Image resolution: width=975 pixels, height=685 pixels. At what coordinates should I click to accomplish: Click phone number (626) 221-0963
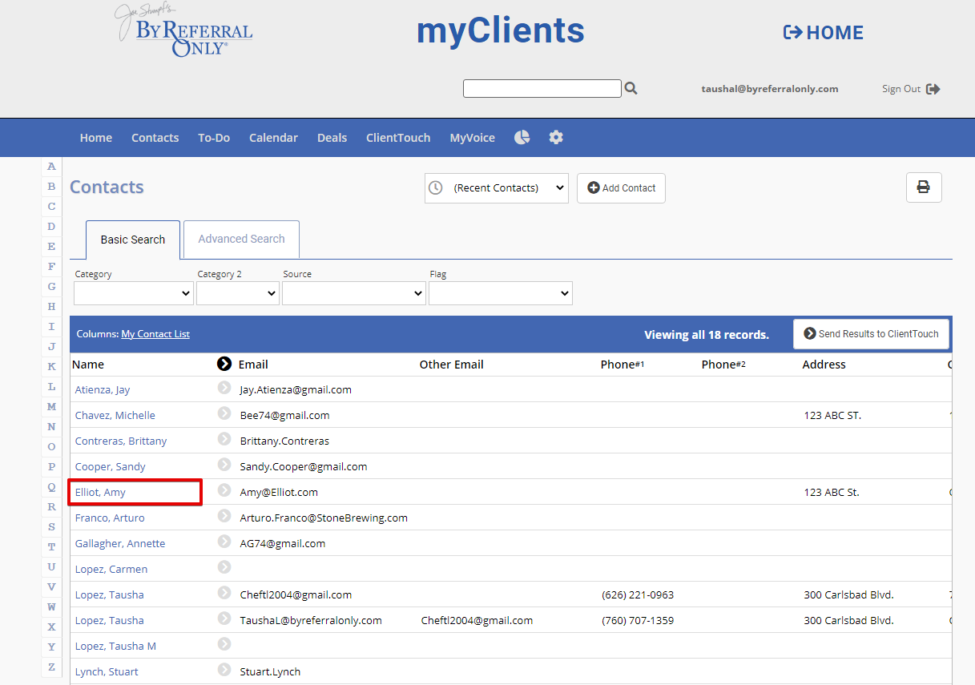[x=638, y=594]
